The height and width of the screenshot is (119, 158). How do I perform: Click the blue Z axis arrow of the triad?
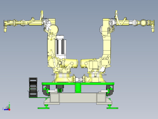[6, 110]
